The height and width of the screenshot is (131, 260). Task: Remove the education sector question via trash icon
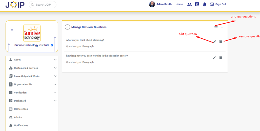(221, 57)
